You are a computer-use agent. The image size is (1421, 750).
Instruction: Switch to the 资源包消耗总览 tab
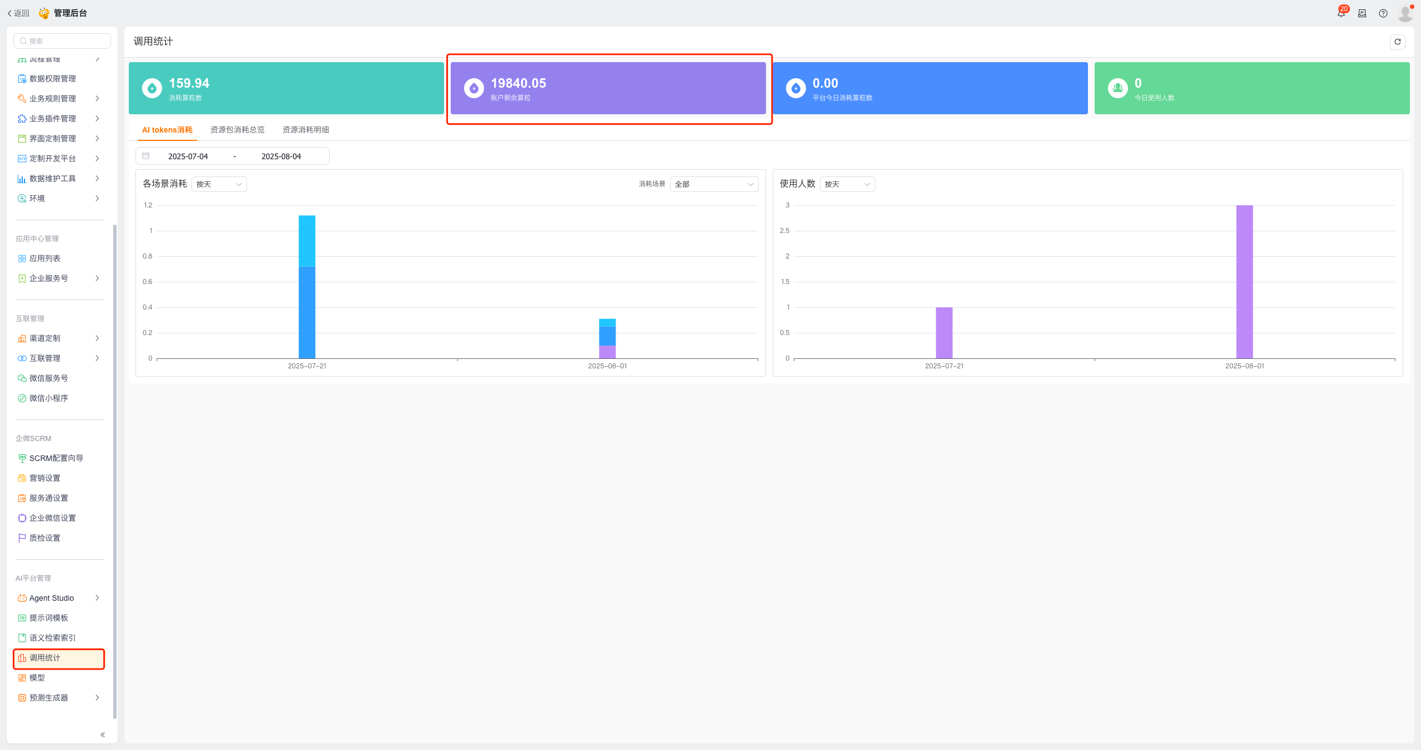[x=237, y=130]
